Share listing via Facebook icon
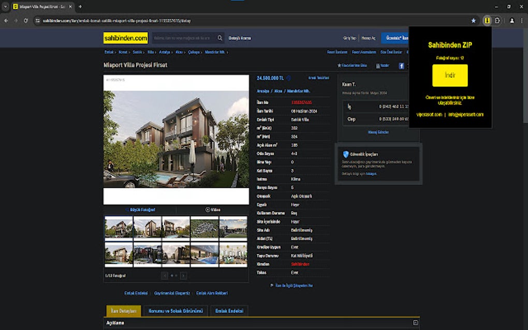 coord(401,66)
